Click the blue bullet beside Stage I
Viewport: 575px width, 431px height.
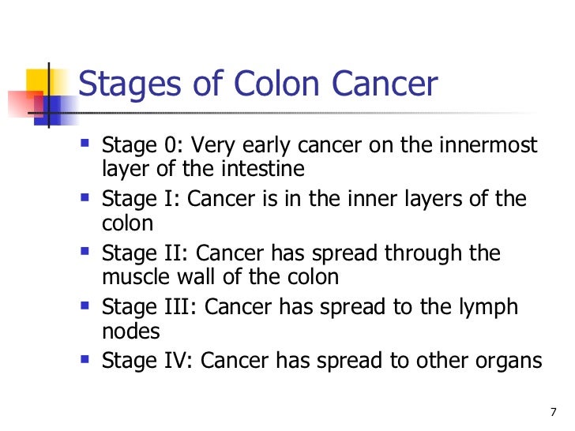pos(85,197)
